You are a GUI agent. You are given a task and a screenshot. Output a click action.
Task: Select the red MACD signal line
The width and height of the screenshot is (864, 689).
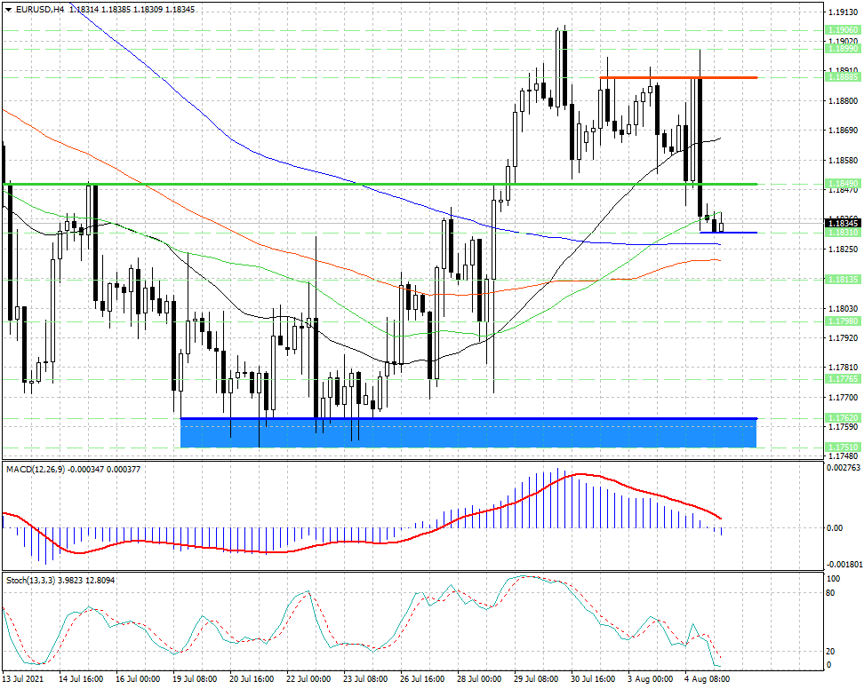362,513
